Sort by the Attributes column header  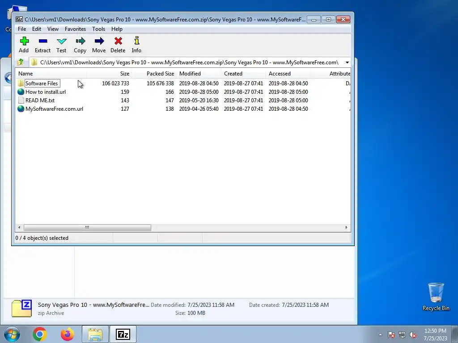331,74
